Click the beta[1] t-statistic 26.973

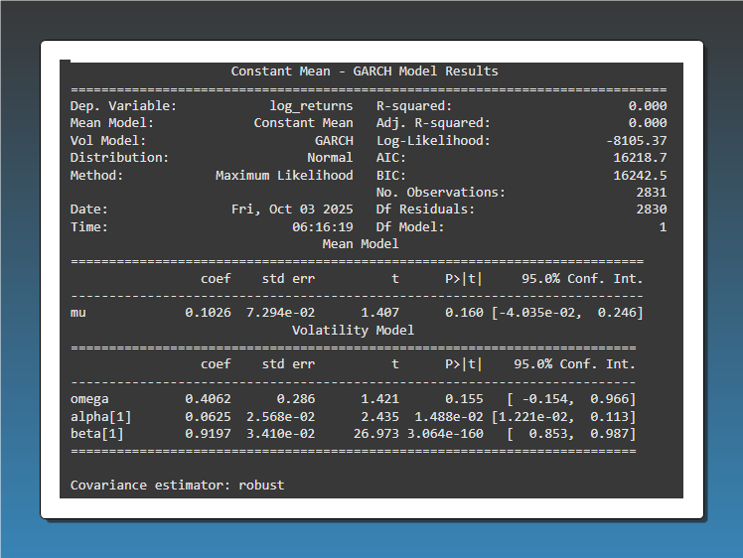[375, 434]
